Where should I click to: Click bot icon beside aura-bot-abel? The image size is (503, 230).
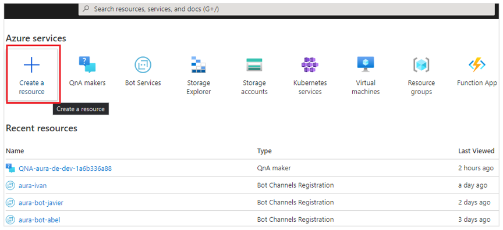(x=10, y=220)
